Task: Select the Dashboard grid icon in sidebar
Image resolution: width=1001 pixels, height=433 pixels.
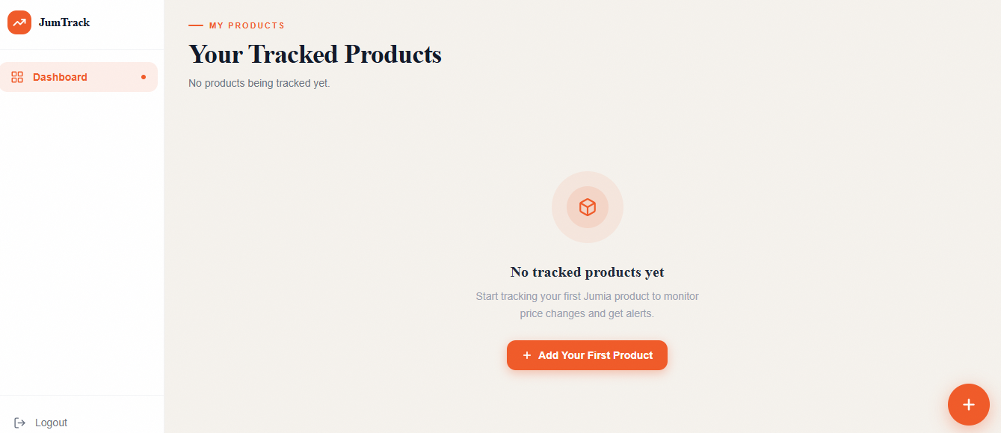Action: (x=17, y=77)
